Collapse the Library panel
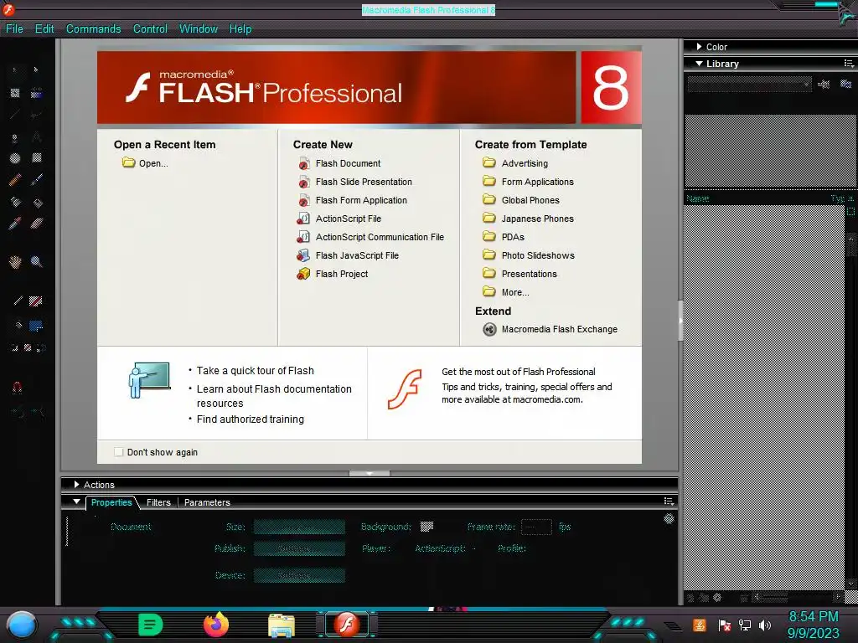The height and width of the screenshot is (643, 858). pyautogui.click(x=699, y=64)
